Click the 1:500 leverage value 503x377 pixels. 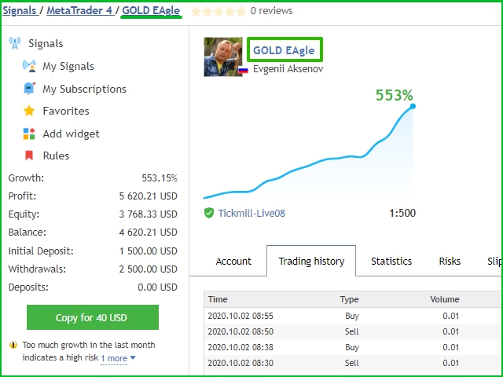pyautogui.click(x=402, y=213)
